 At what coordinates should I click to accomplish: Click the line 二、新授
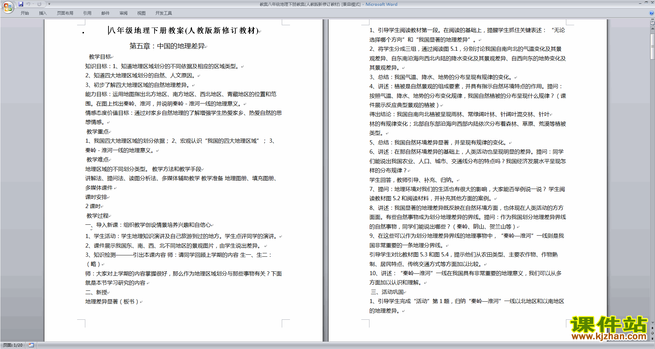click(x=97, y=292)
